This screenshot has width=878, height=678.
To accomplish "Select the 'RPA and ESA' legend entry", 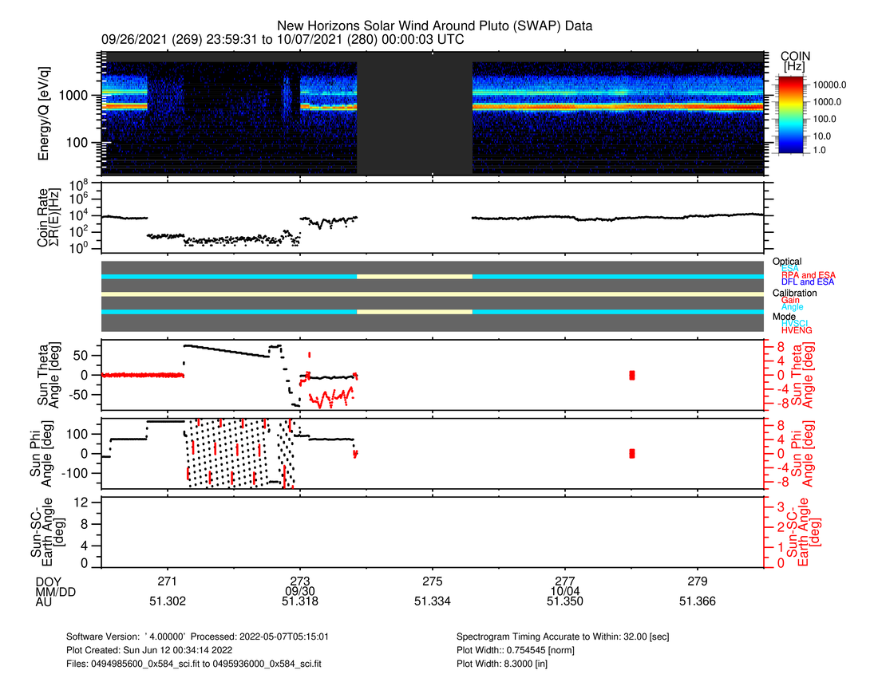I will 808,275.
